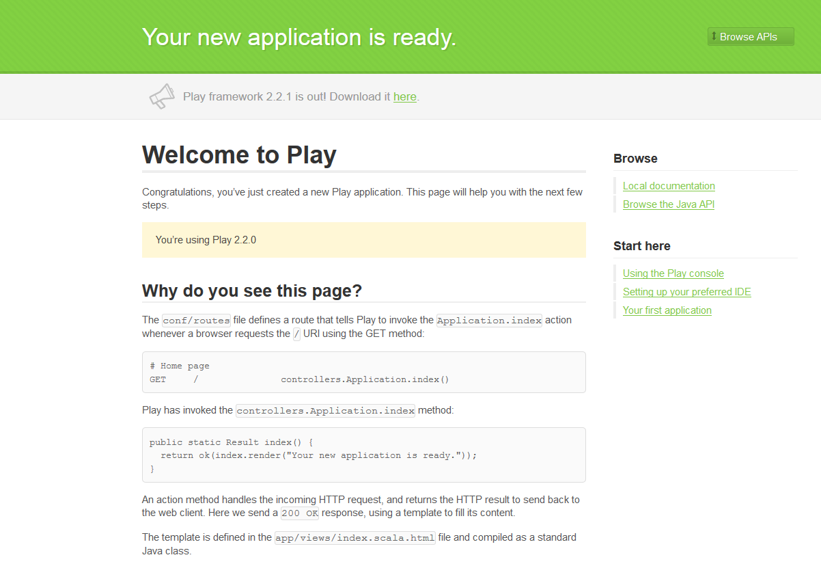The image size is (821, 566).
Task: Open Setting up your preferred IDE link
Action: click(x=686, y=292)
